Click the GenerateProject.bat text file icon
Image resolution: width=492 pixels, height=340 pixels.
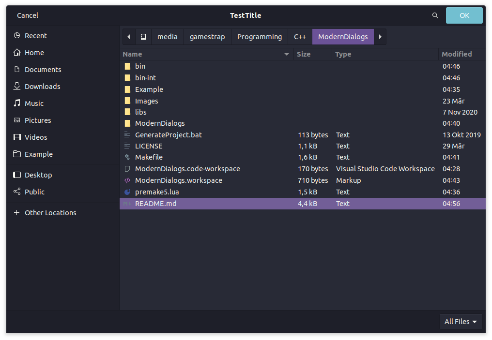point(127,135)
